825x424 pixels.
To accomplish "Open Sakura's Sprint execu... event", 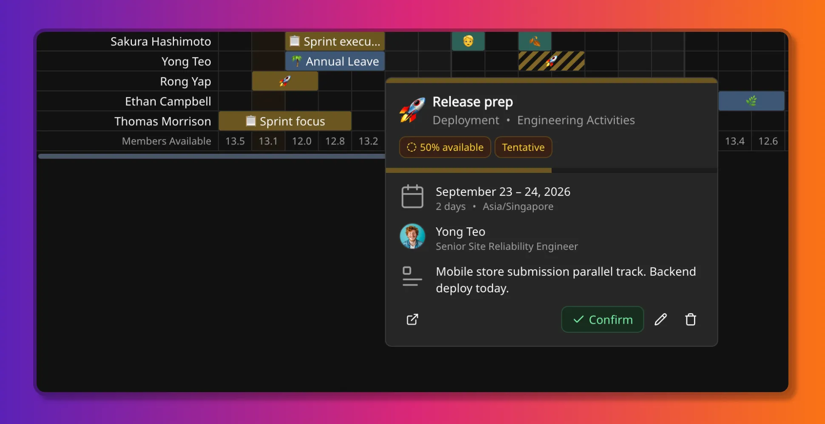I will (335, 41).
